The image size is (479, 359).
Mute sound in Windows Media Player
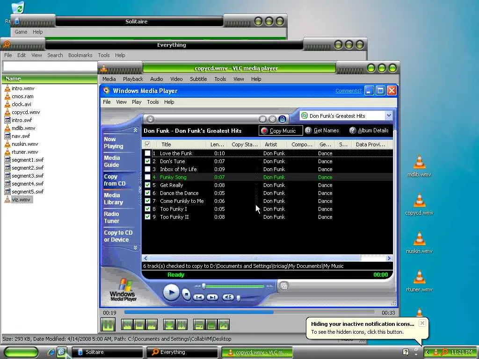coord(228,297)
